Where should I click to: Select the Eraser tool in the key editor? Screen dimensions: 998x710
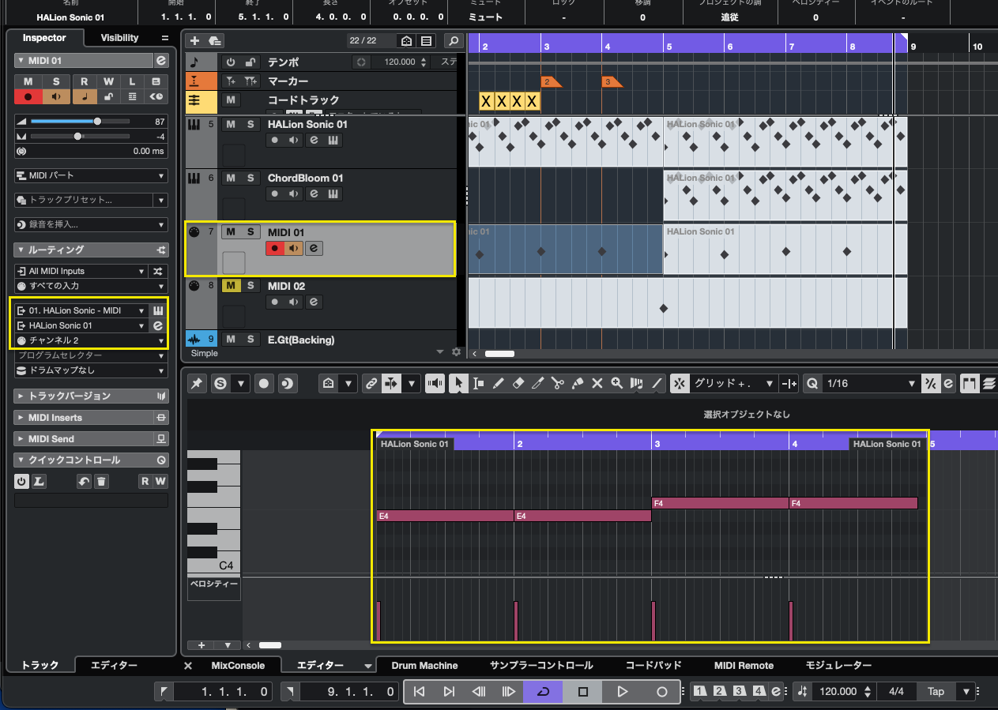[x=518, y=384]
